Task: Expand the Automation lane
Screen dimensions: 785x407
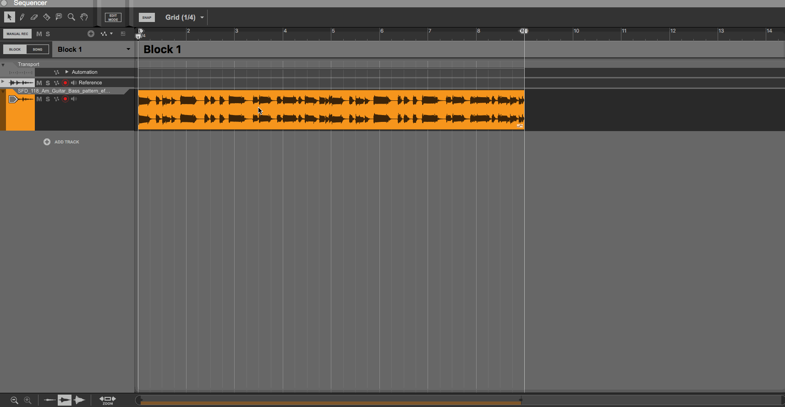Action: pos(67,72)
